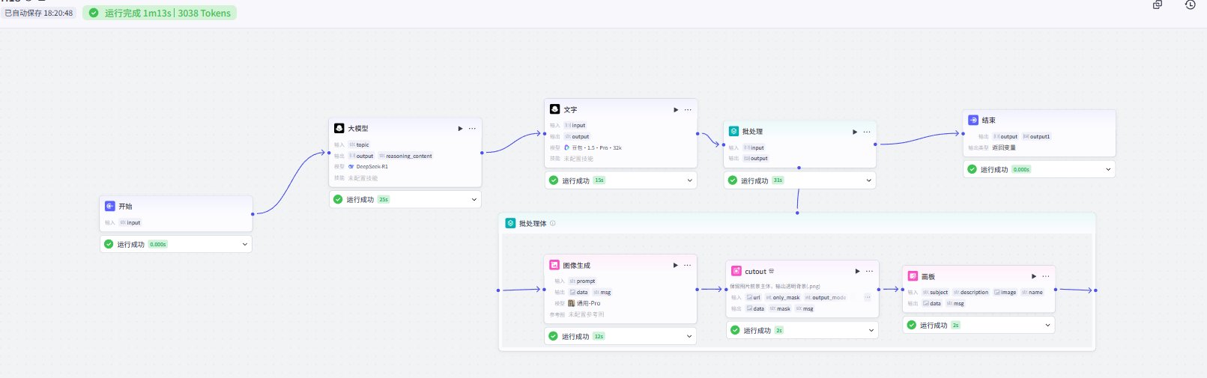Click the info icon beside 批处理体
Viewport: 1207px width, 378px height.
[553, 223]
